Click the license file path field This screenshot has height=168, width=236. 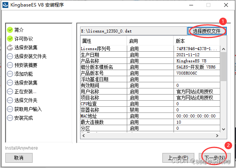pyautogui.click(x=133, y=31)
